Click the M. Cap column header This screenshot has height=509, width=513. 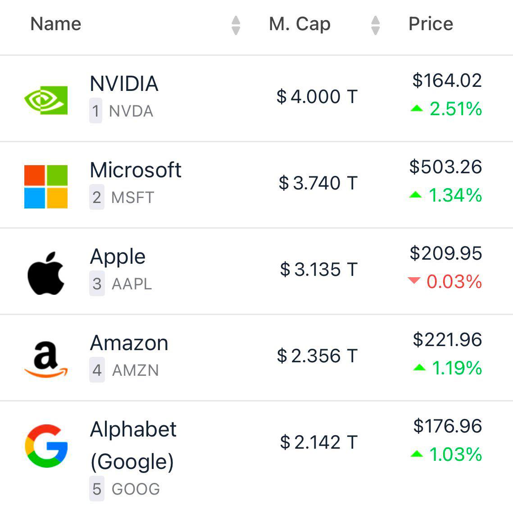(x=300, y=24)
